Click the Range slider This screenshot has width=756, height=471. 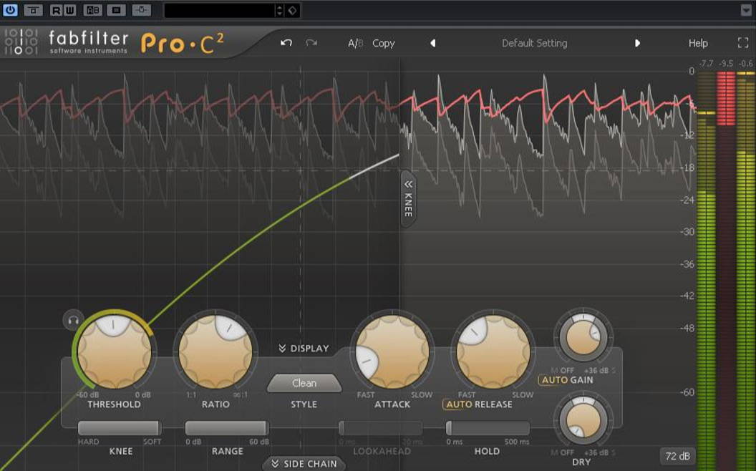click(x=227, y=427)
